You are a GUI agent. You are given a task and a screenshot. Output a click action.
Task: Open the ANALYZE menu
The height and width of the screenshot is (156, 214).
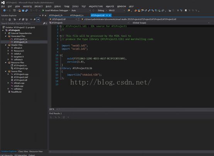pyautogui.click(x=110, y=7)
